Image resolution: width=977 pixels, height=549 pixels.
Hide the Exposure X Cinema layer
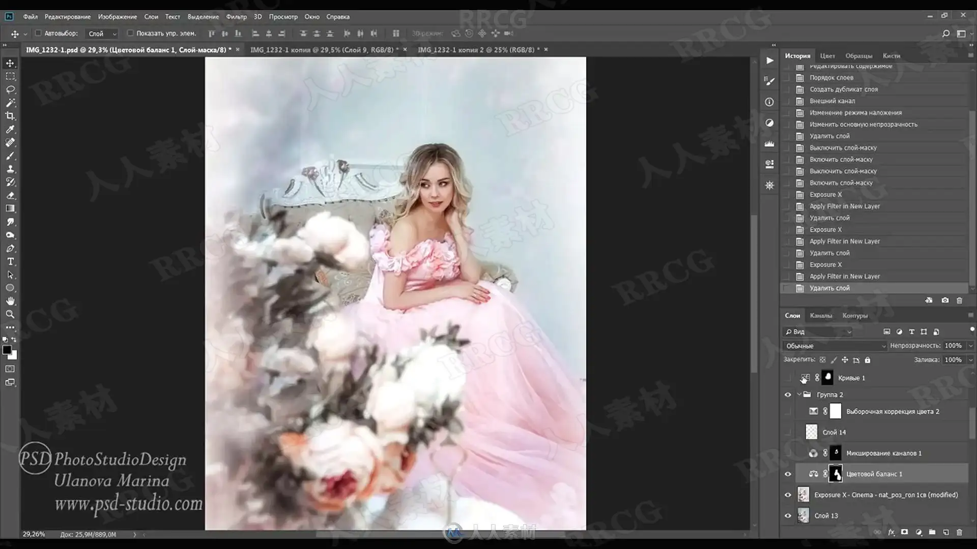coord(788,495)
